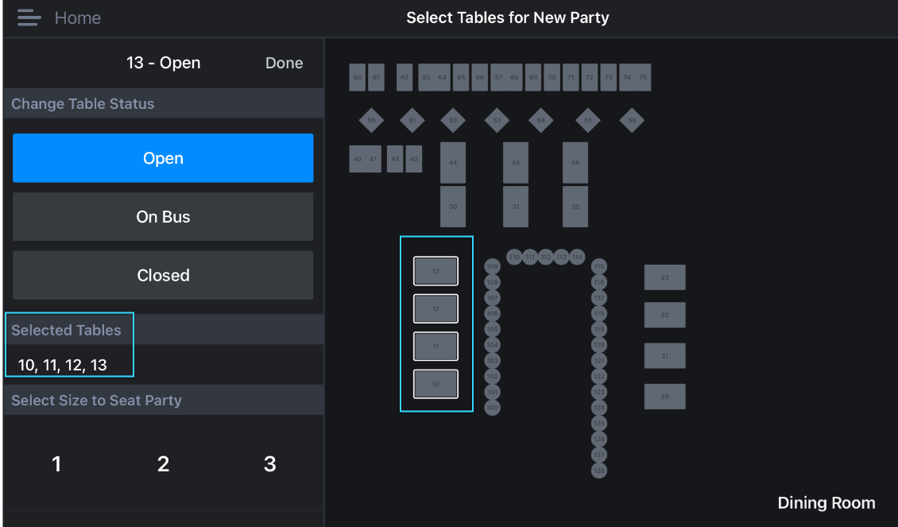Choose party size 1
This screenshot has width=898, height=527.
click(56, 464)
